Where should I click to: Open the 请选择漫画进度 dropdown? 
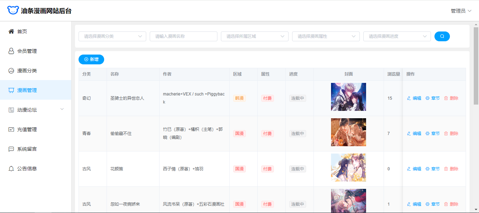point(397,36)
